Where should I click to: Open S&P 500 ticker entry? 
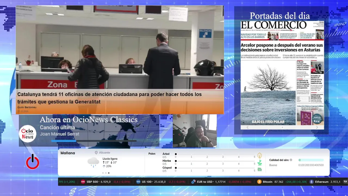[x=105, y=182]
